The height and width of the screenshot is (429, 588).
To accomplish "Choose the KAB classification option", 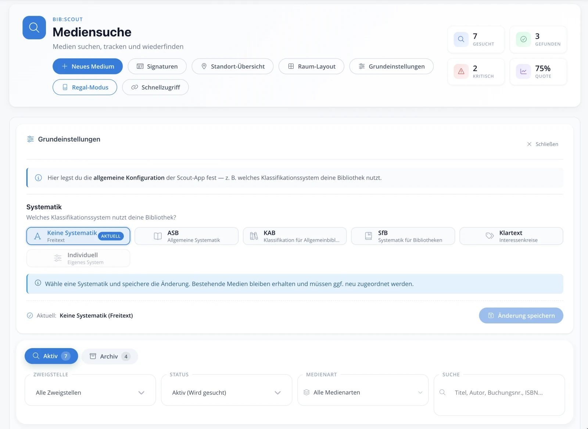I will pyautogui.click(x=295, y=236).
